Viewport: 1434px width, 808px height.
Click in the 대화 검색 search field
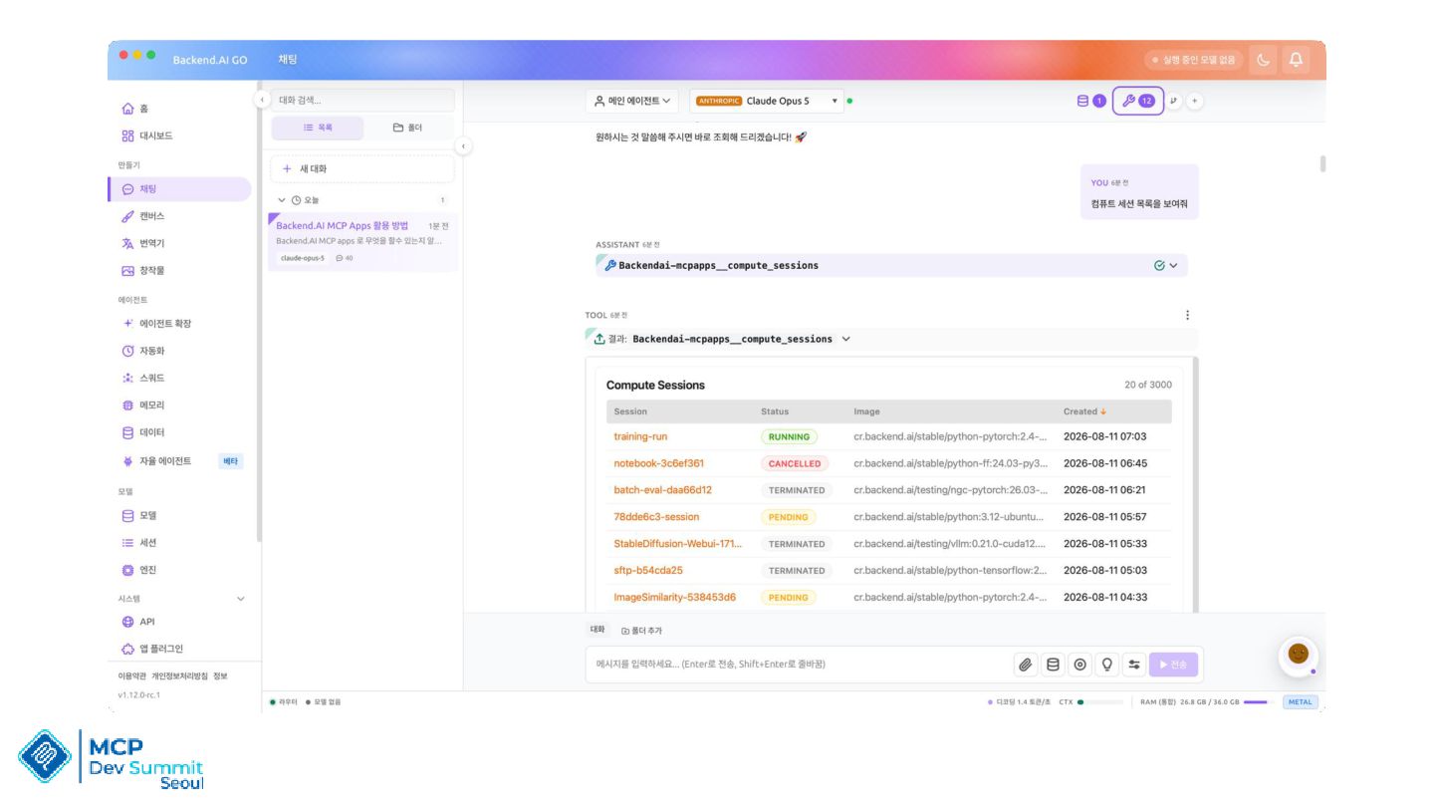tap(362, 100)
